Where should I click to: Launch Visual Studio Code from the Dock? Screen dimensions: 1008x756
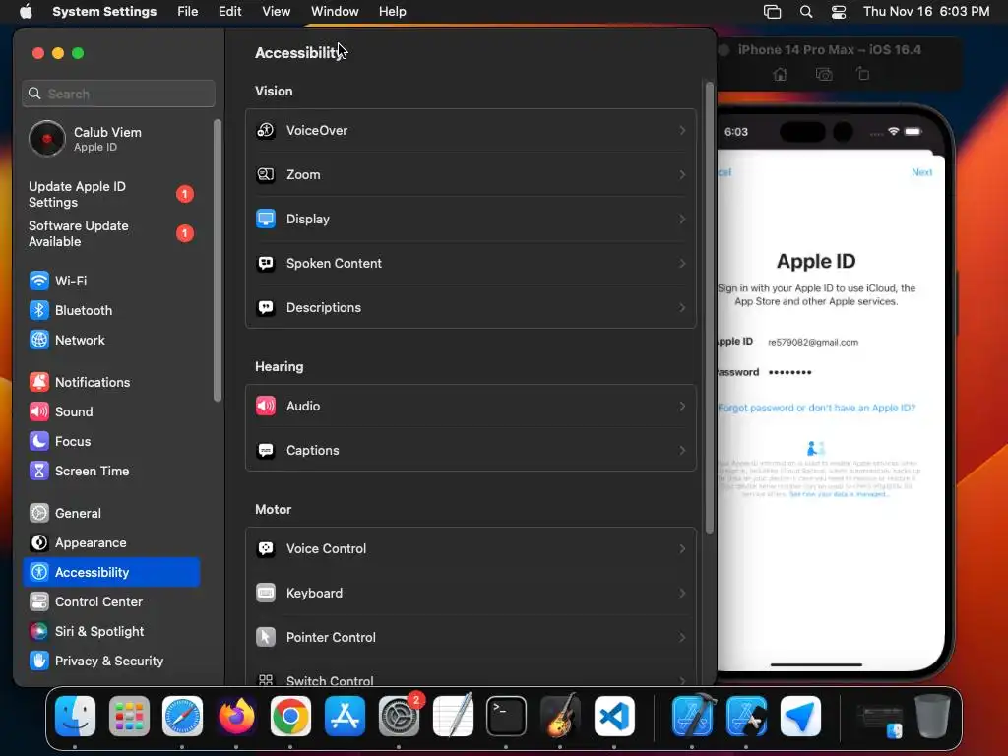click(x=614, y=717)
